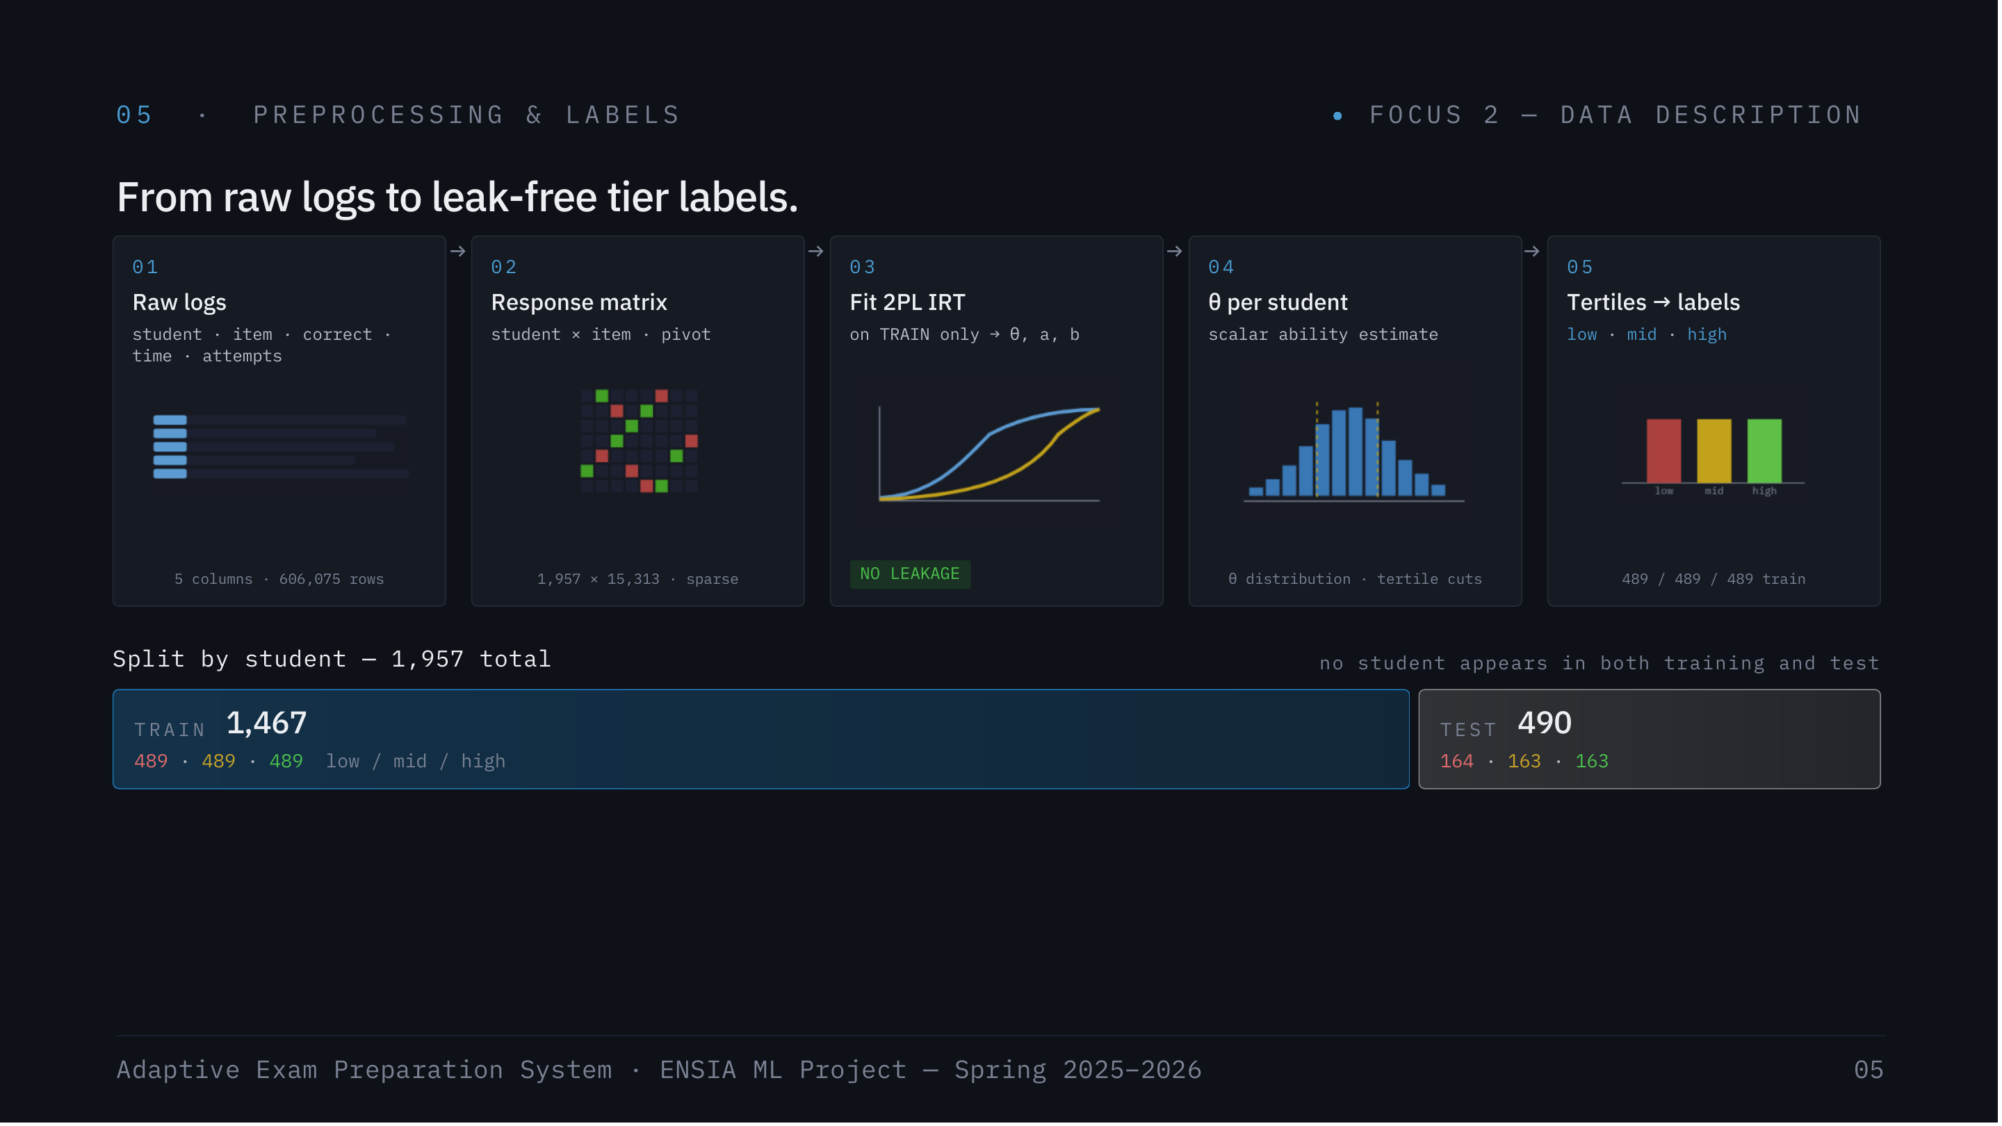Screen dimensions: 2002x1126
Task: Click the '5 columns · 606,075 rows' caption
Action: tap(279, 580)
